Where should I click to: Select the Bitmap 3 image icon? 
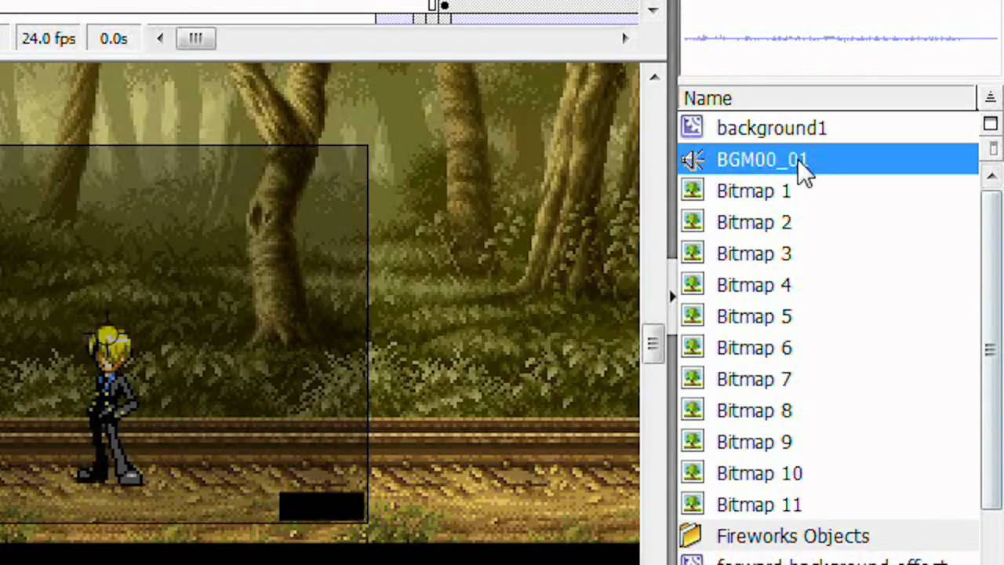point(692,253)
